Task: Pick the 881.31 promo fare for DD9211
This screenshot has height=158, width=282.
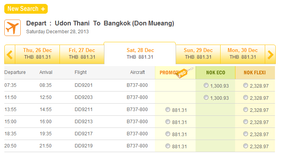Action: point(168,110)
